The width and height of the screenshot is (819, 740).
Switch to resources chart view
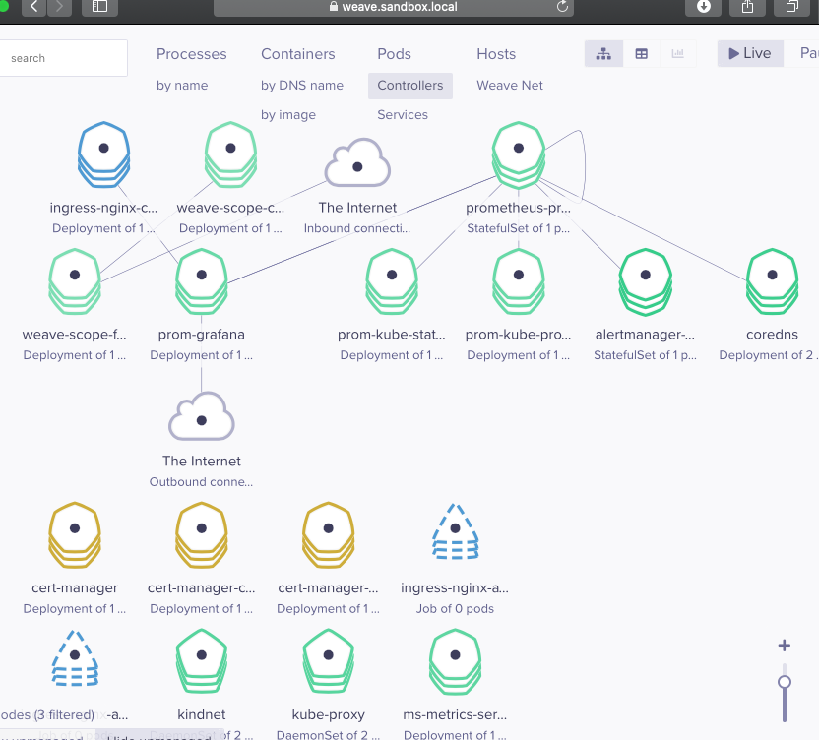click(x=678, y=53)
